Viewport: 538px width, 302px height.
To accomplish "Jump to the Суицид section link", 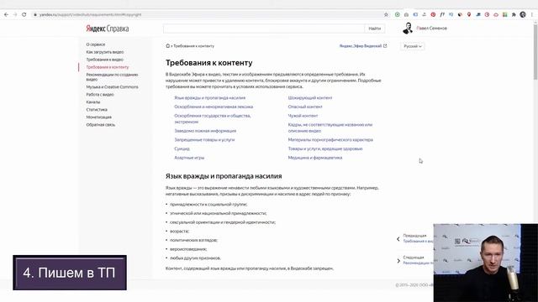I will tap(182, 148).
